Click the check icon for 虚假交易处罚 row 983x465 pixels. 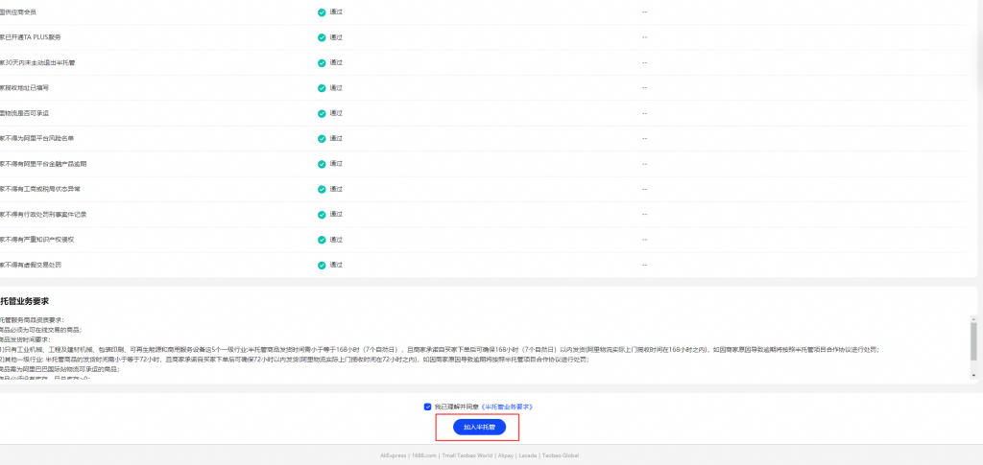point(322,265)
